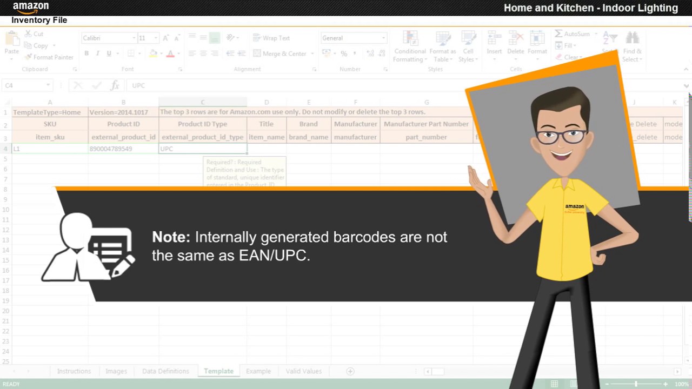Apply Percent Style format
Image resolution: width=692 pixels, height=389 pixels.
pos(344,53)
